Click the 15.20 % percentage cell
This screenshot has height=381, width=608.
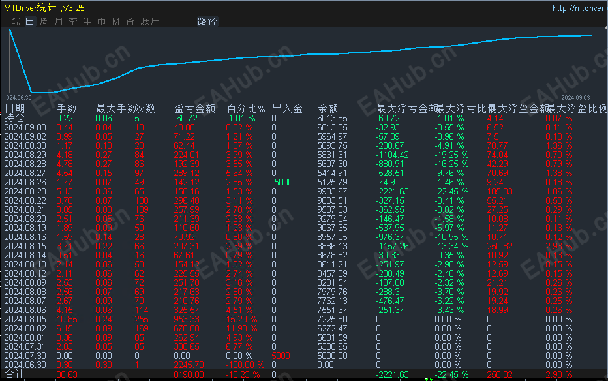(x=241, y=320)
